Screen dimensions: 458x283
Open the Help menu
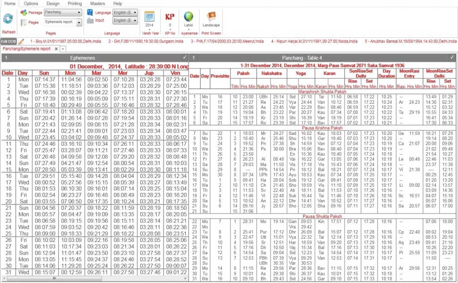[x=118, y=3]
